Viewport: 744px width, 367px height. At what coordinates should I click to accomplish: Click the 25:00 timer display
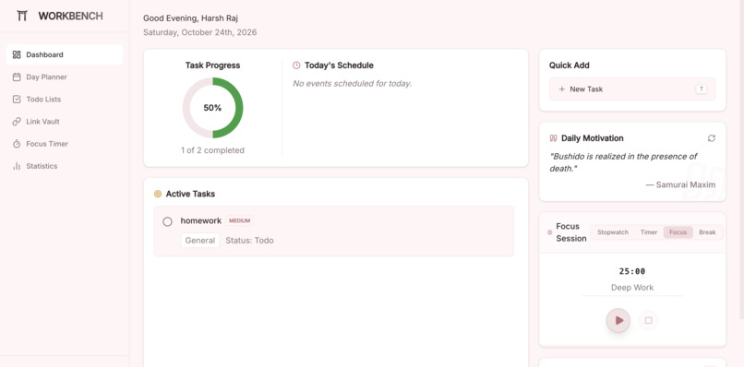(632, 271)
